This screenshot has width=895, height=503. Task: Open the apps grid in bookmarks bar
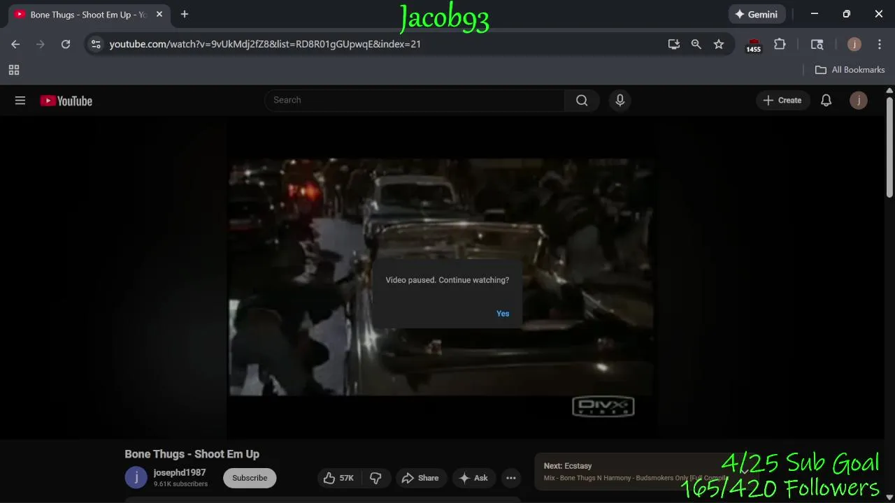pyautogui.click(x=14, y=70)
